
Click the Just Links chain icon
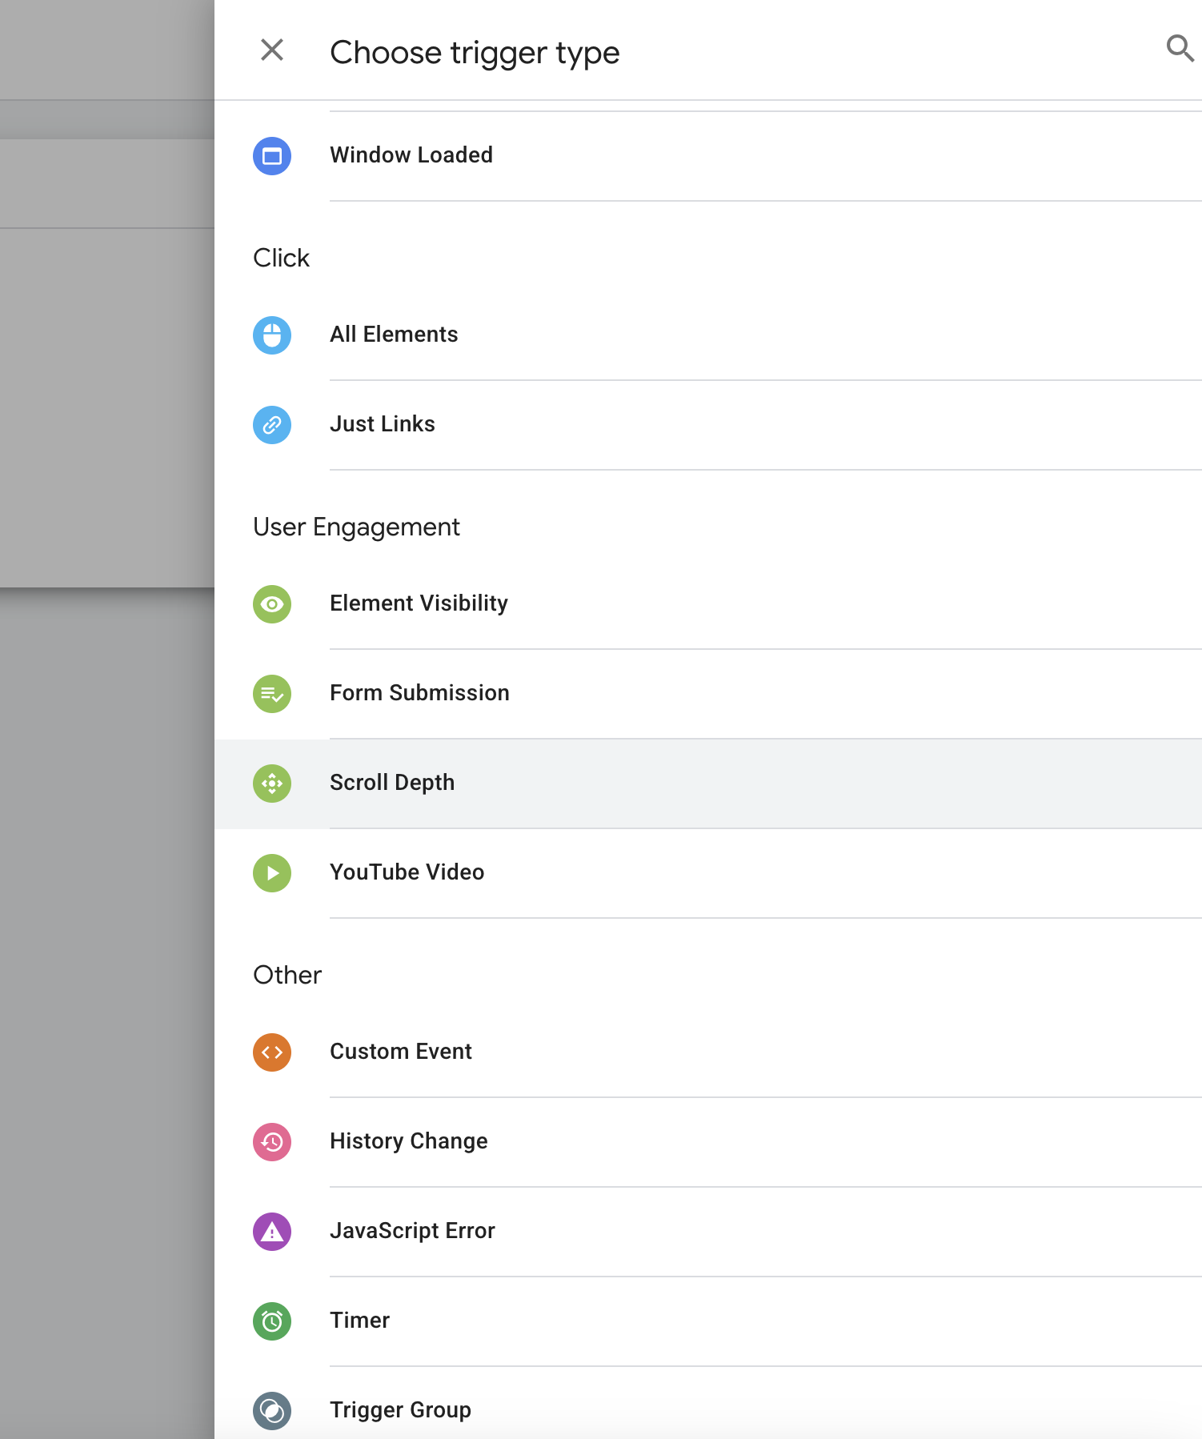272,425
